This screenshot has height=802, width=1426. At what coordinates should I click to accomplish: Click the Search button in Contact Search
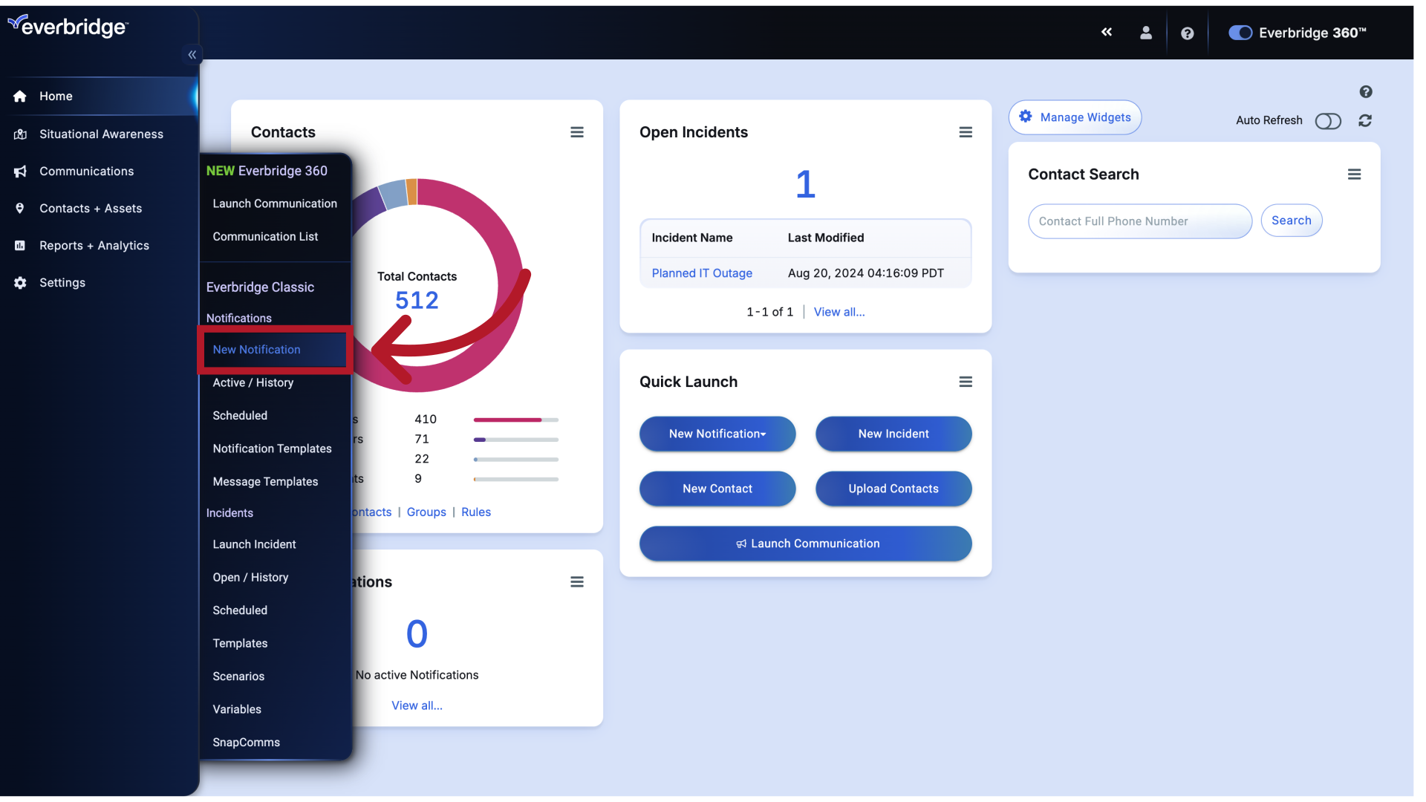1291,221
